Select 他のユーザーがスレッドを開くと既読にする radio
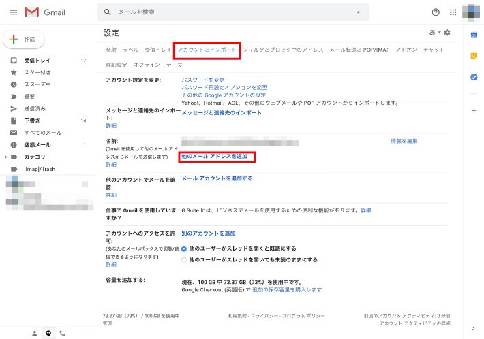484x339 pixels. [x=184, y=248]
